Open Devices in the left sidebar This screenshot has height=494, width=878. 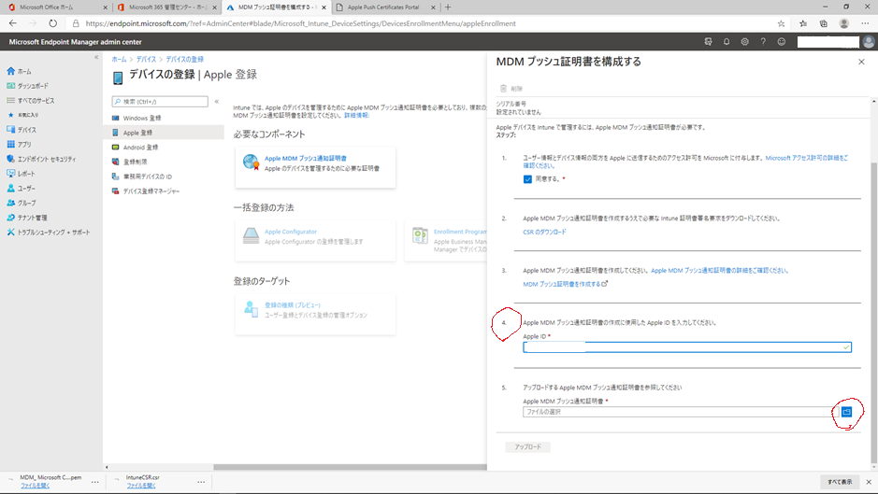pos(22,130)
